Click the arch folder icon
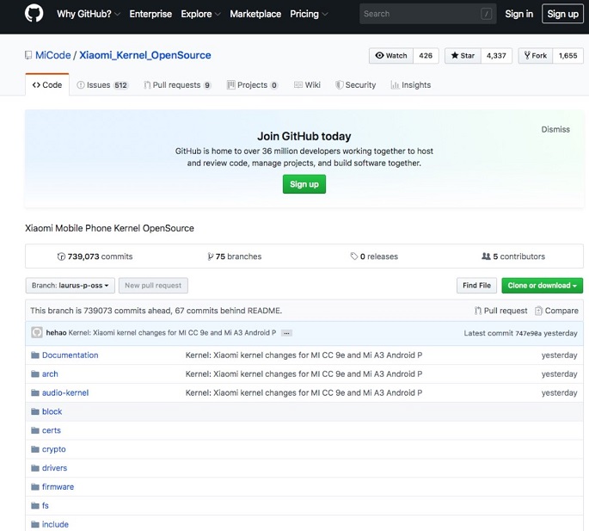 click(35, 374)
